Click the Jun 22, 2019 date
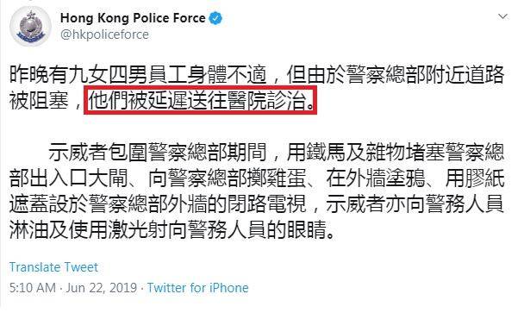Viewport: 524px width, 319px height. click(102, 288)
